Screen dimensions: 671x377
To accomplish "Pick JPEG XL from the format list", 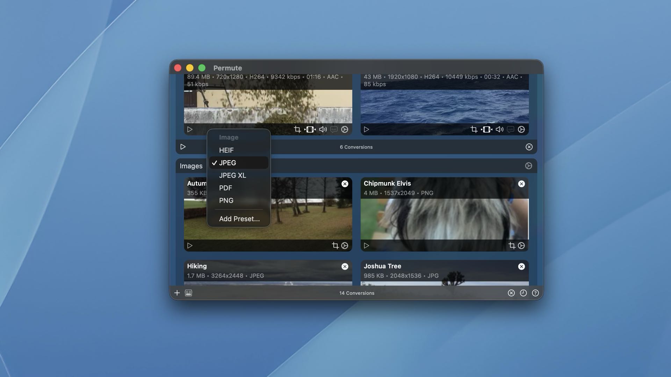I will click(x=239, y=175).
